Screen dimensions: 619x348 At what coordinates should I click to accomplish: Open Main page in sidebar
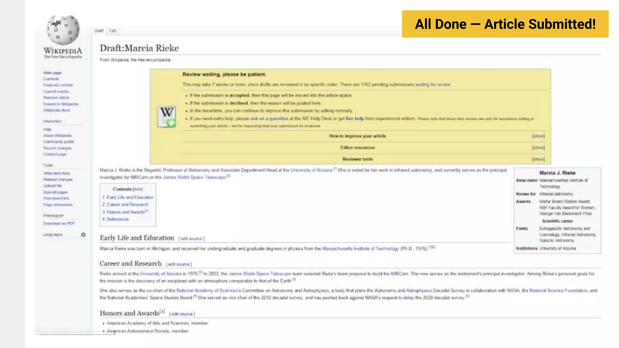tap(52, 73)
